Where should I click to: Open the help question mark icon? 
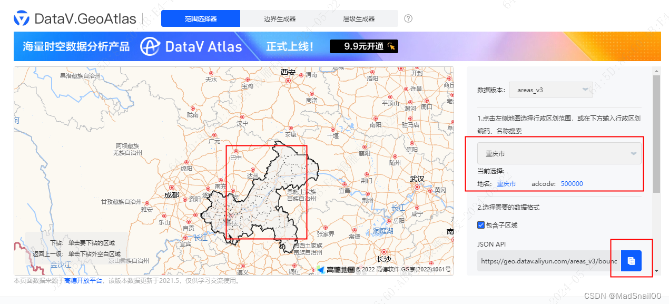[408, 18]
